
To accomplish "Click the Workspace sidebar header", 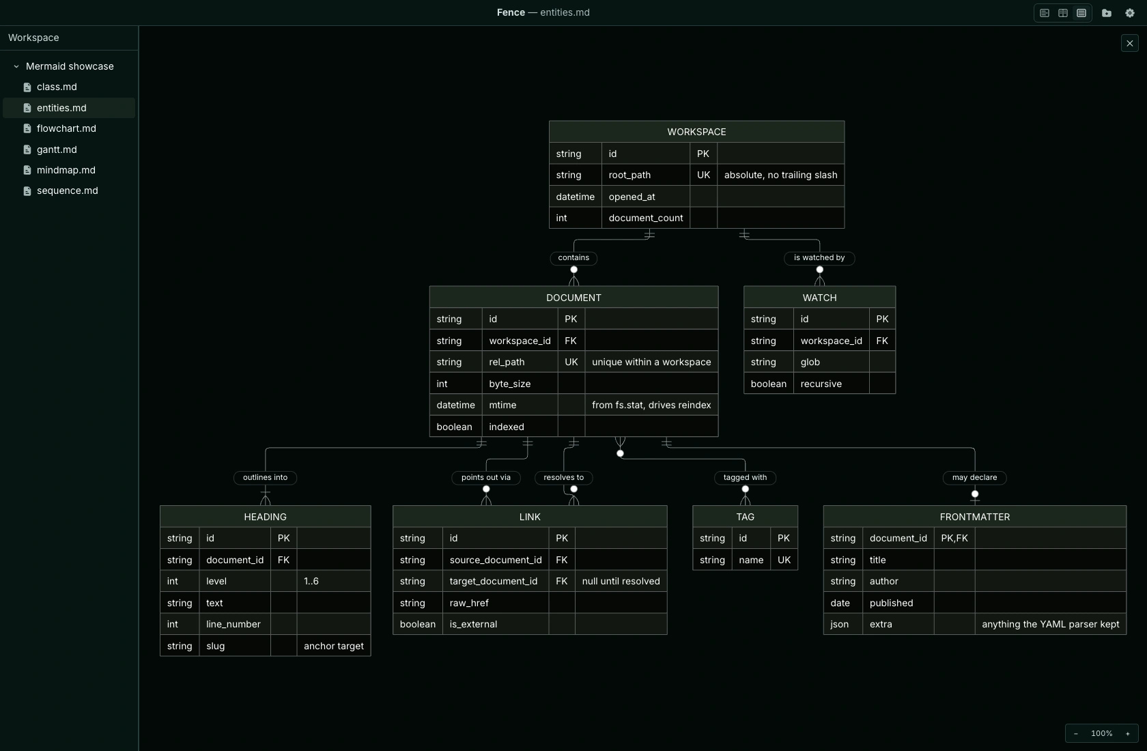I will [x=33, y=38].
